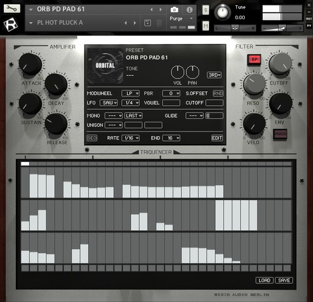Click the filter Velo knob
Screen dimensions: 313x302
[254, 124]
